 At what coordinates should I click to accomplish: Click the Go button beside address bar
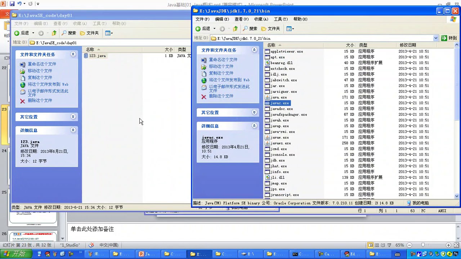[x=449, y=38]
